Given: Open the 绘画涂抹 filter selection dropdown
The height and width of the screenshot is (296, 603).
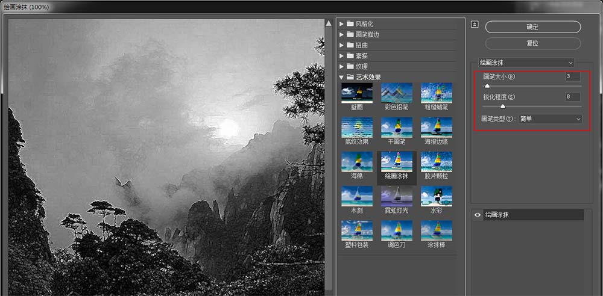Looking at the screenshot, I should click(526, 63).
